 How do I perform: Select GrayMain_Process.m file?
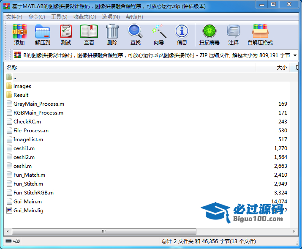click(x=39, y=104)
